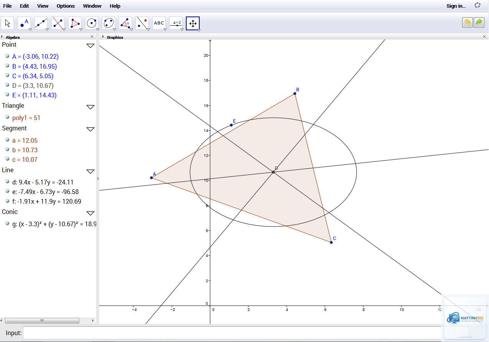
Task: Select the poly1 = 51 entry
Action: pos(26,118)
